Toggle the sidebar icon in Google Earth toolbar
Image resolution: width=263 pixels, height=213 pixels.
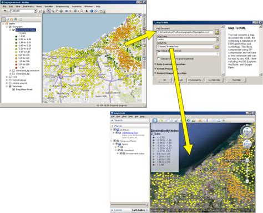155,121
